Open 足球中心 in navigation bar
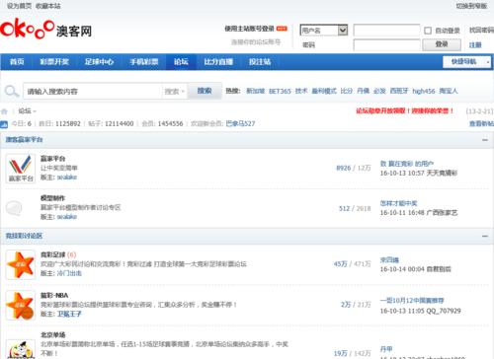Image resolution: width=494 pixels, height=359 pixels. [99, 61]
